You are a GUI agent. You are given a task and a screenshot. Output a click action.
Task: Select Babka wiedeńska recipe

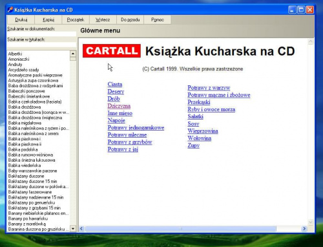click(x=25, y=166)
